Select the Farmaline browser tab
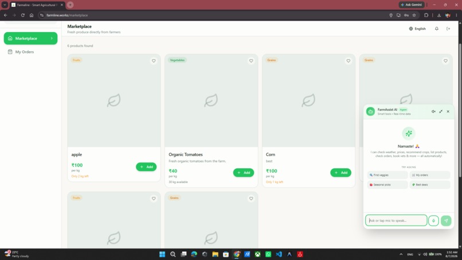The image size is (462, 260). click(x=37, y=5)
